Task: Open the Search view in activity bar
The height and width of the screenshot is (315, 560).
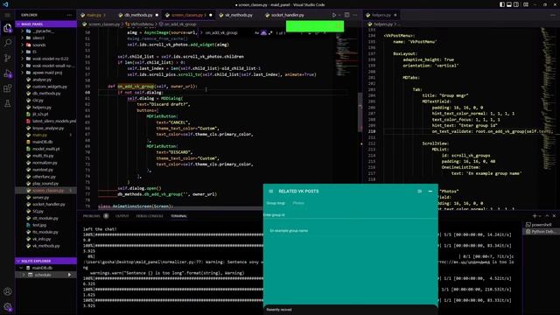Action: coord(8,43)
